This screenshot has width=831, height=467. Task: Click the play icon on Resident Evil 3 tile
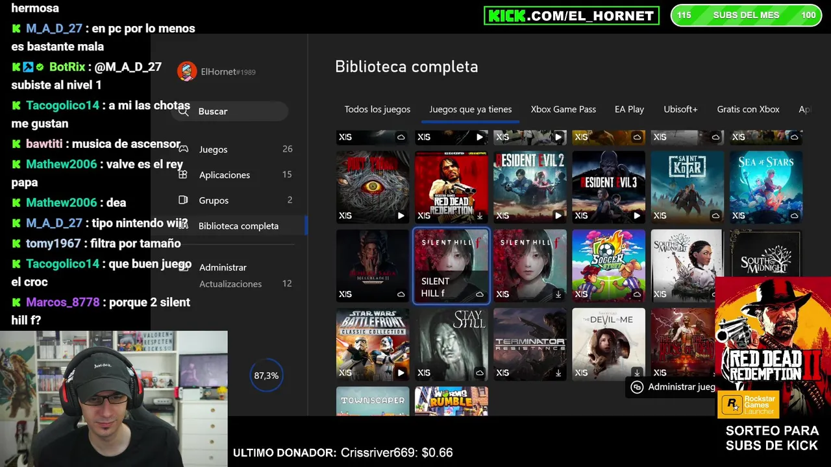click(x=637, y=215)
